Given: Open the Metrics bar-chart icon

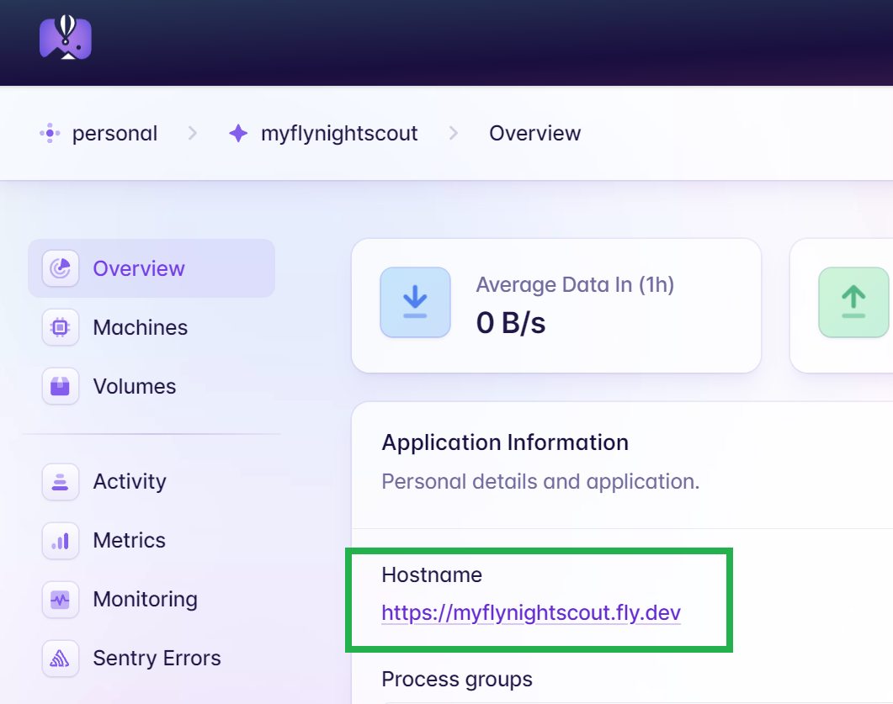Looking at the screenshot, I should 61,541.
